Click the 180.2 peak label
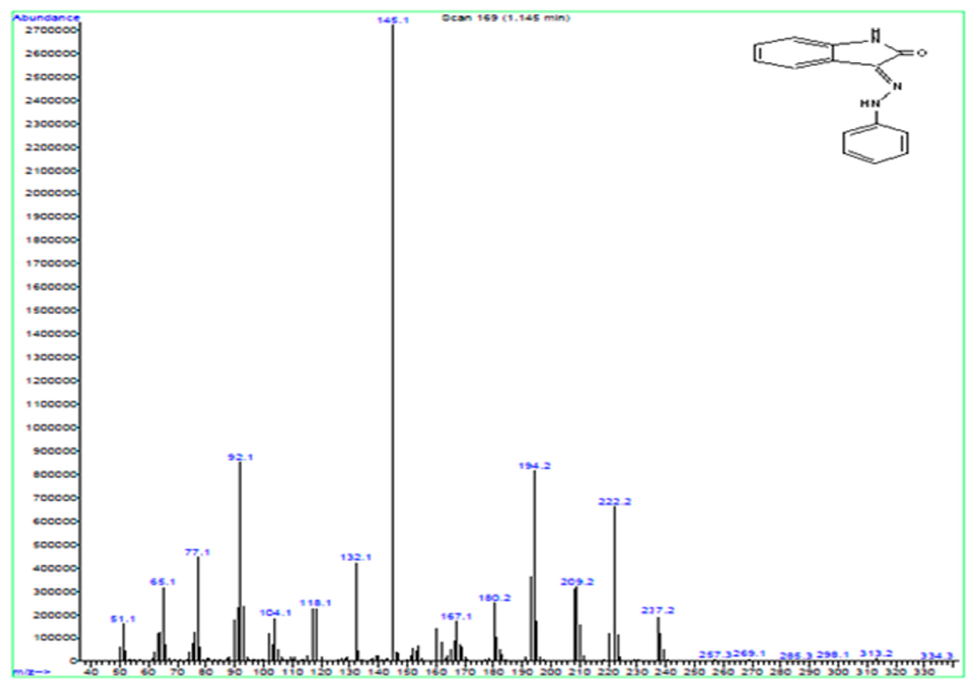The height and width of the screenshot is (688, 975). point(495,598)
